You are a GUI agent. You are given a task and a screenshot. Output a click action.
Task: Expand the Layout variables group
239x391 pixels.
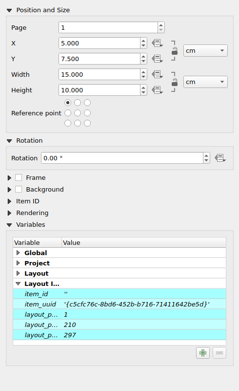[18, 273]
